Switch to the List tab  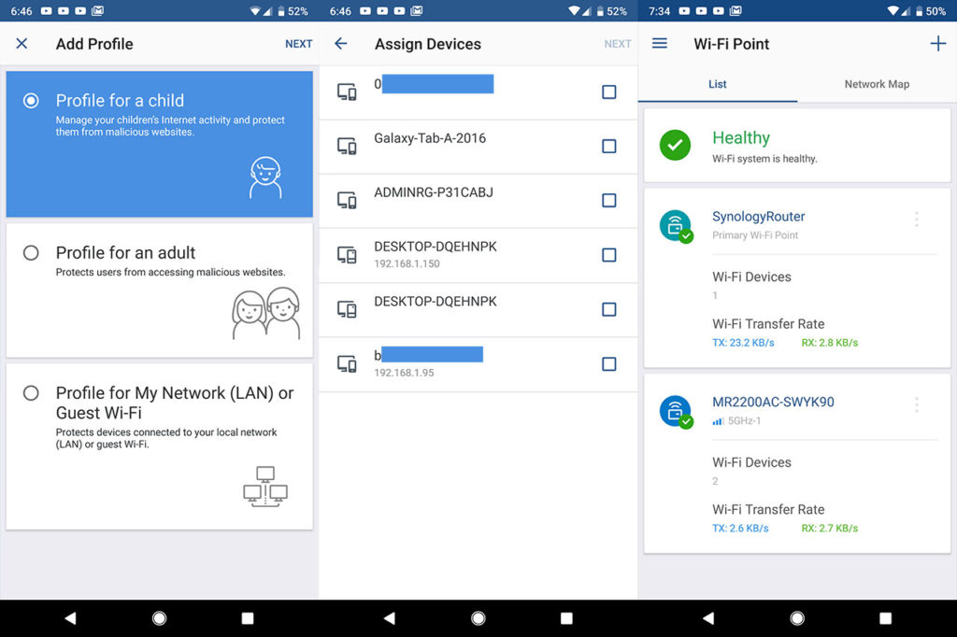coord(718,84)
